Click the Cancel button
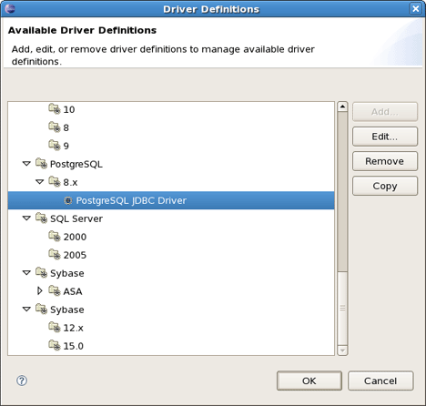The image size is (426, 406). click(x=380, y=381)
